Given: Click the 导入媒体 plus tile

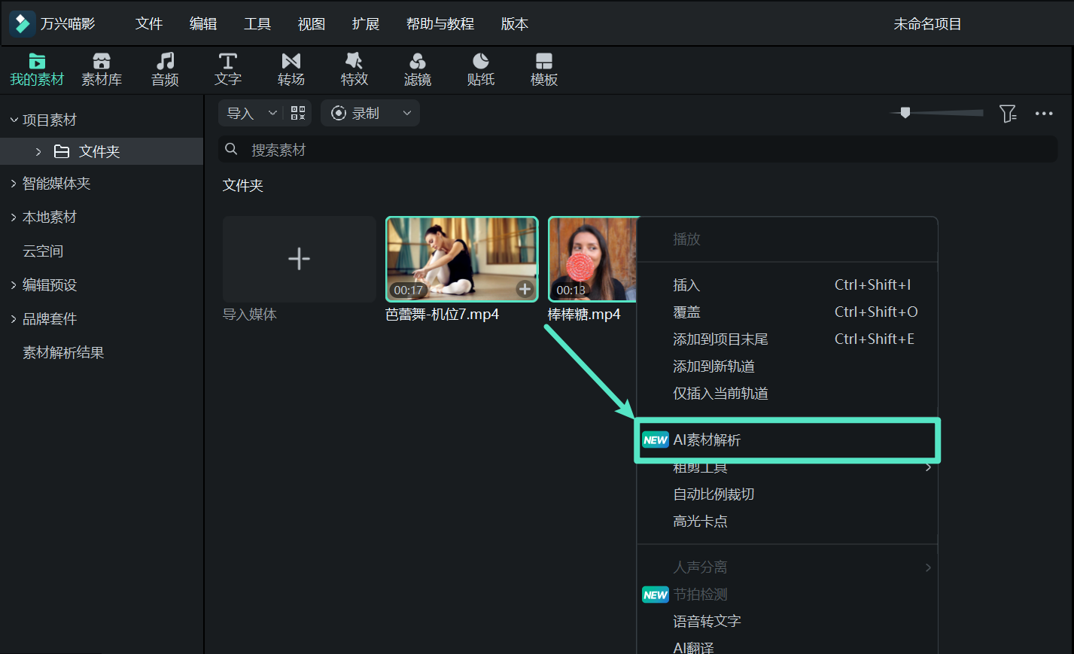Looking at the screenshot, I should [299, 259].
